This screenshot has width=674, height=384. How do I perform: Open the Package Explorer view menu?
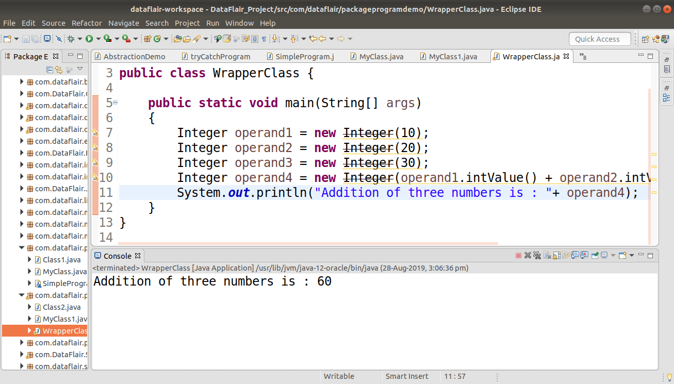point(80,69)
